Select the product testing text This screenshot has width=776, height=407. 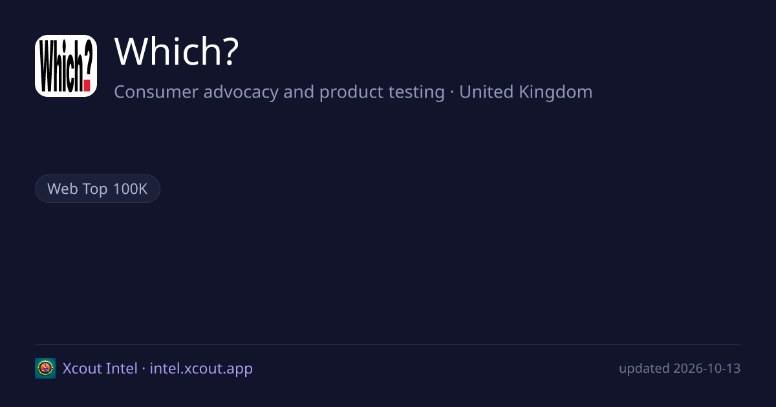(382, 92)
